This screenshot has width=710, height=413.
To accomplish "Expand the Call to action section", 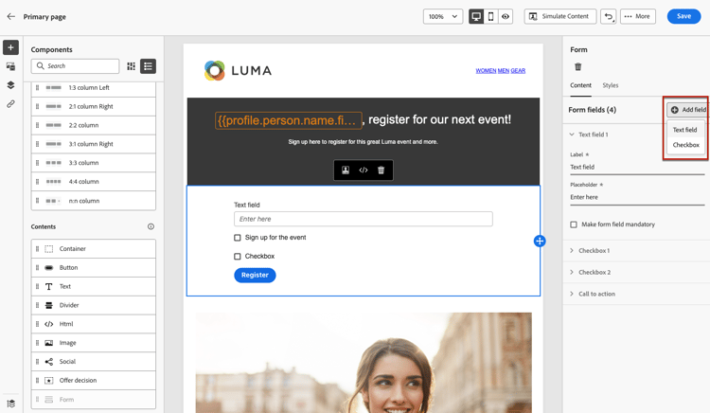I will pos(572,294).
